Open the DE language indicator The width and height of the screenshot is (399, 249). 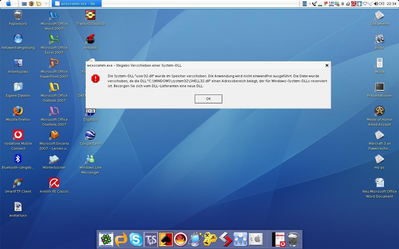305,4
